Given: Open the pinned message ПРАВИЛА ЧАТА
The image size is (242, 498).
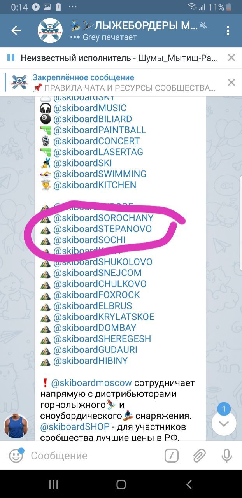Looking at the screenshot, I should (x=117, y=82).
